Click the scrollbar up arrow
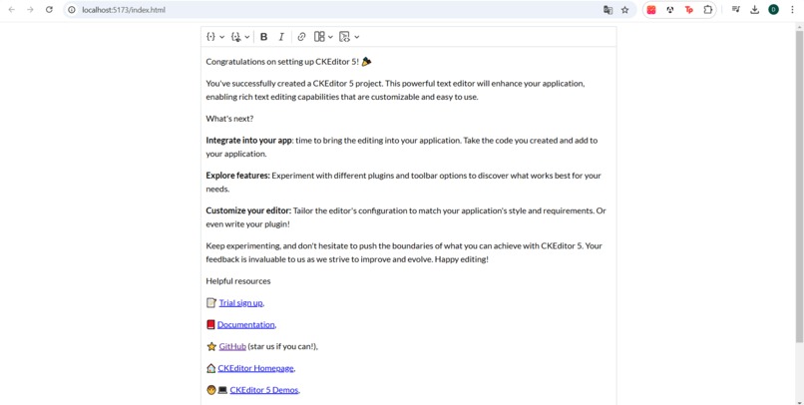804x405 pixels. [x=799, y=26]
